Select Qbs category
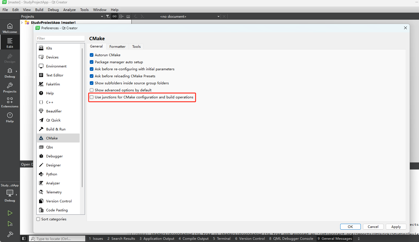The width and height of the screenshot is (419, 242). (x=58, y=147)
